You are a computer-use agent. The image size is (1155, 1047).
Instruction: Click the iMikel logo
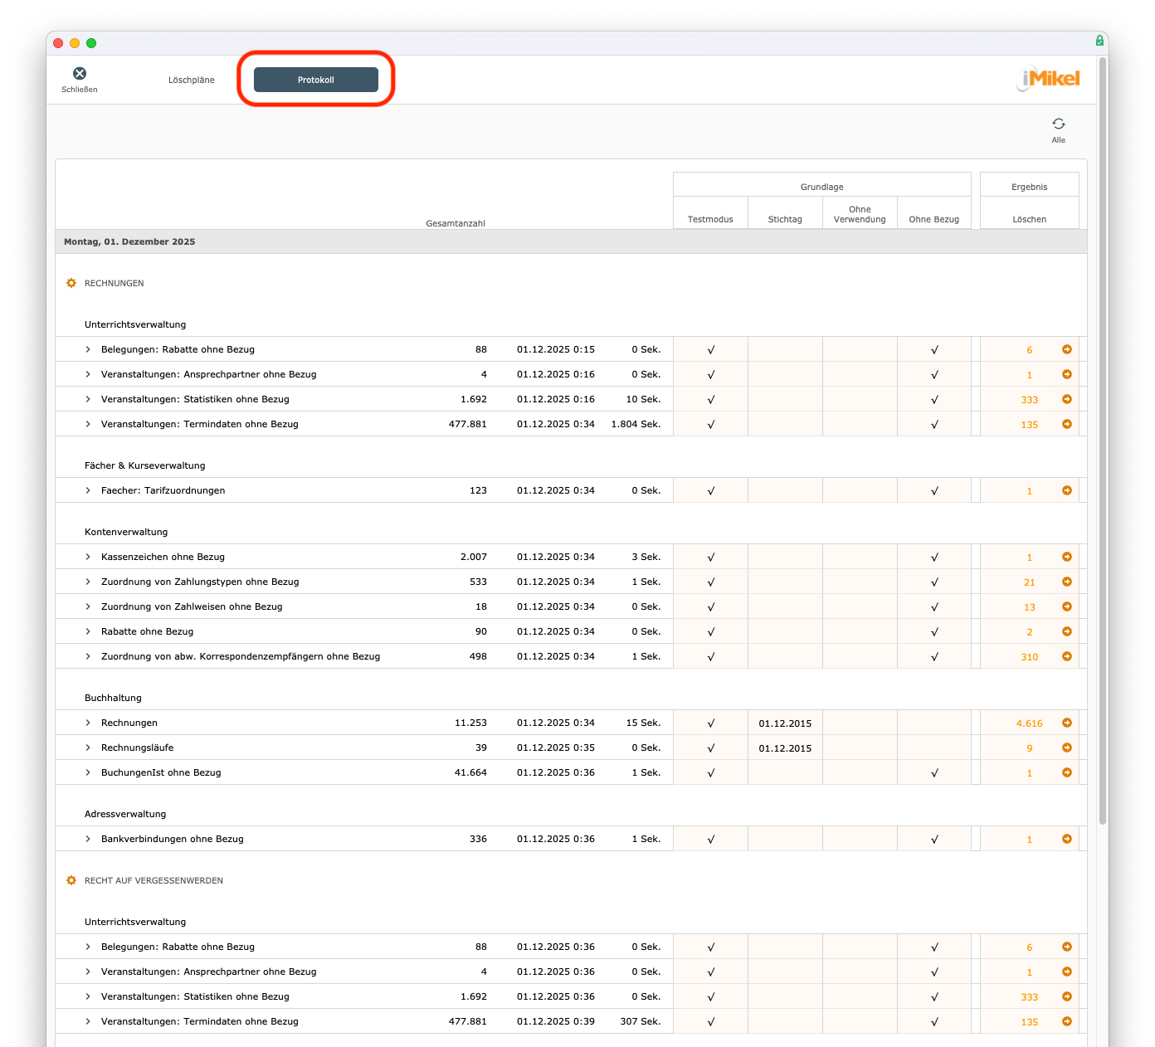click(1049, 79)
